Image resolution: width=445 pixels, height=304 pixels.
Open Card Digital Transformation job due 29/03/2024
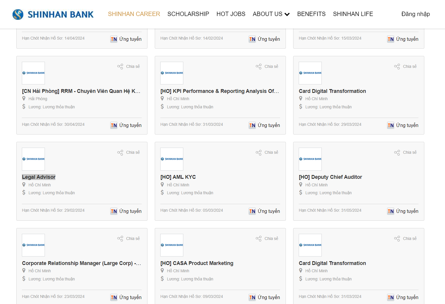pyautogui.click(x=332, y=91)
